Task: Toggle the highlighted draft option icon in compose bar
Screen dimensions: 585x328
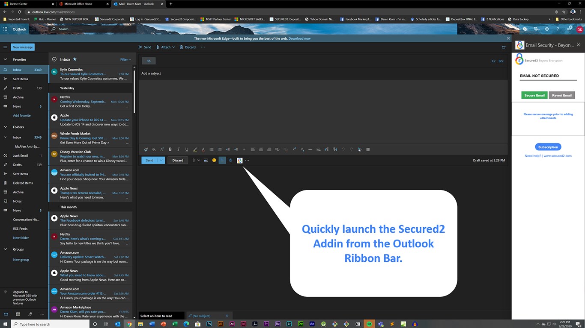Action: (222, 160)
